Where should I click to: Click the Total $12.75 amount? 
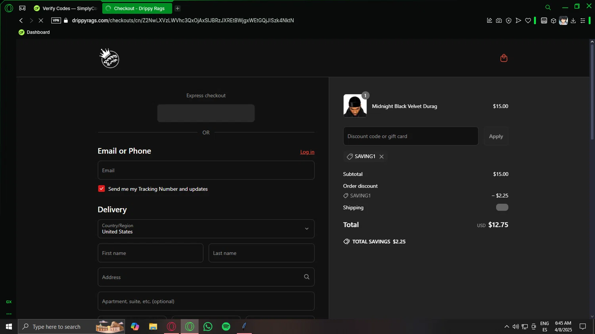(498, 225)
